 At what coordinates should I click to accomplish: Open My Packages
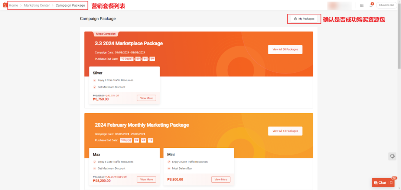coord(304,19)
